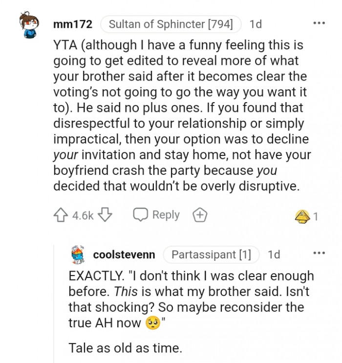
Task: Open the three-dot menu on coolstevenn's reply
Action: coord(319,253)
